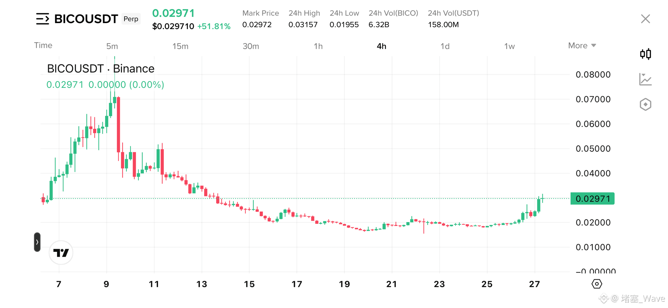Select the 4h interval tab
The width and height of the screenshot is (668, 308).
point(381,46)
